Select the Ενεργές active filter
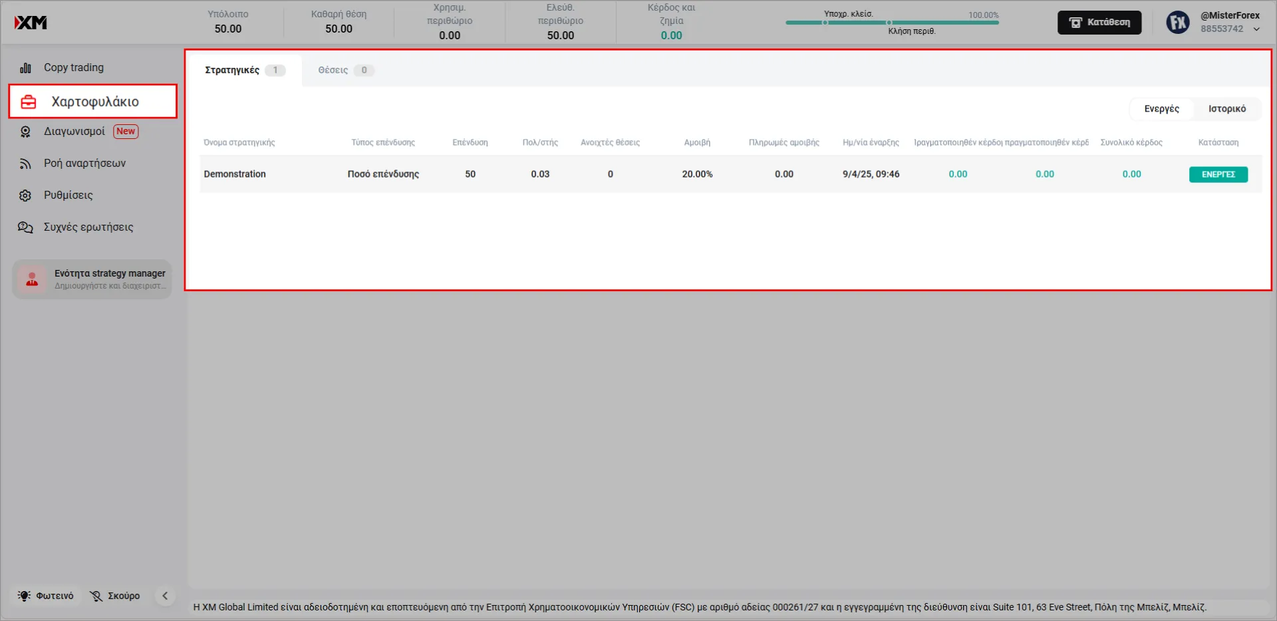This screenshot has width=1277, height=621. [1161, 109]
